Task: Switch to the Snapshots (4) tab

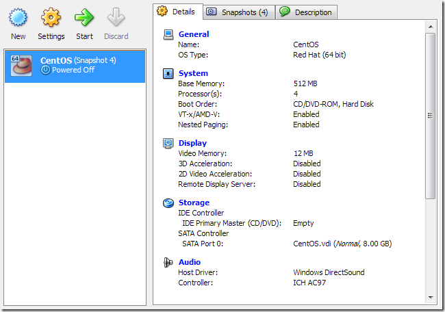Action: coord(239,12)
